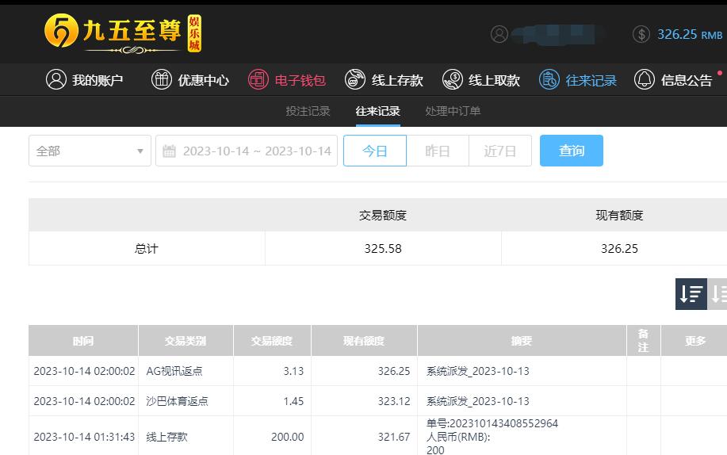The width and height of the screenshot is (727, 455).
Task: Select the 近7日 date filter
Action: 499,151
